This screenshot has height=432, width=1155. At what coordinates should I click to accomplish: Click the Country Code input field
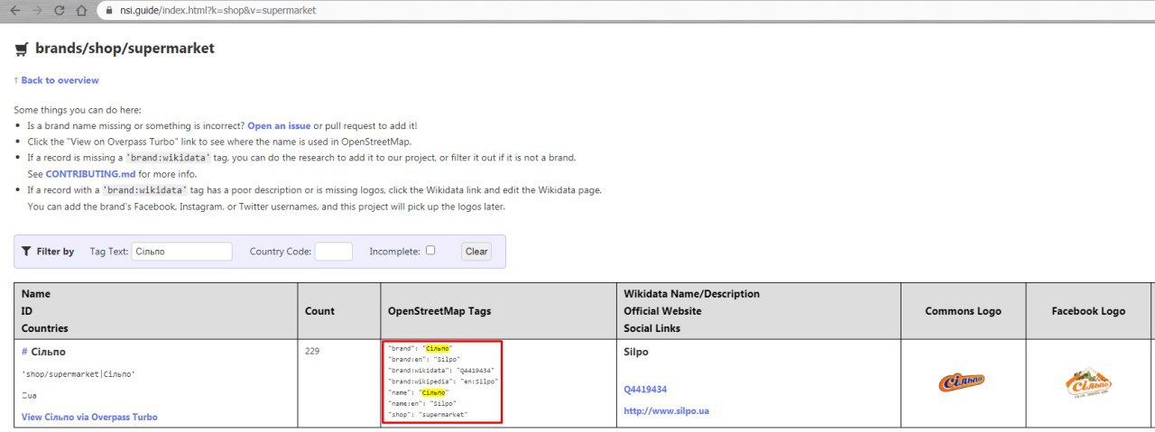[x=334, y=252]
